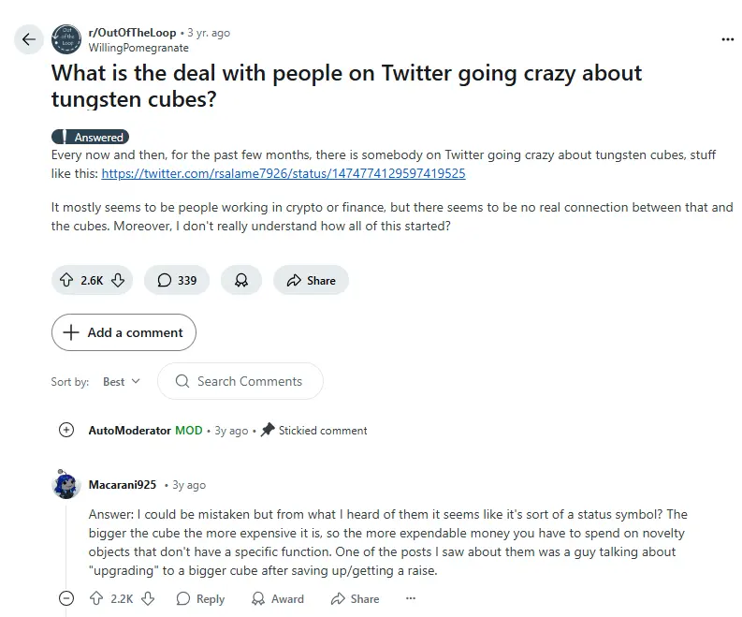This screenshot has height=617, width=742.
Task: Expand the AutoModerator stickied comment
Action: 65,430
